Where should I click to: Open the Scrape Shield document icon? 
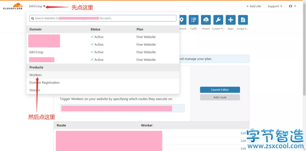243,20
